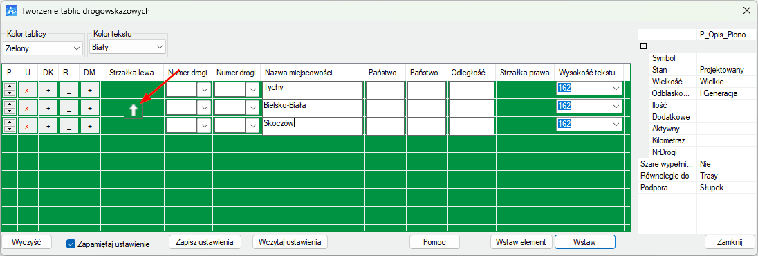This screenshot has width=758, height=256.
Task: Click P spinner down-arrow in Bielsko-Biała row
Action: tap(9, 111)
